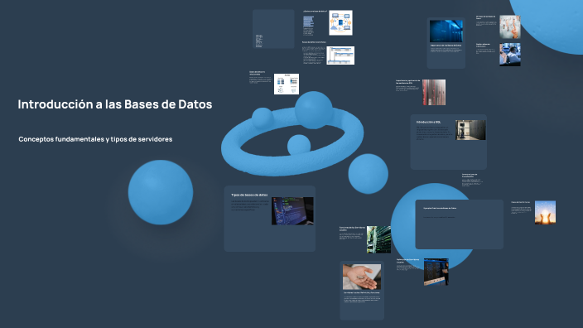This screenshot has height=328, width=583.
Task: Open the blue data-center photo
Action: click(x=446, y=31)
